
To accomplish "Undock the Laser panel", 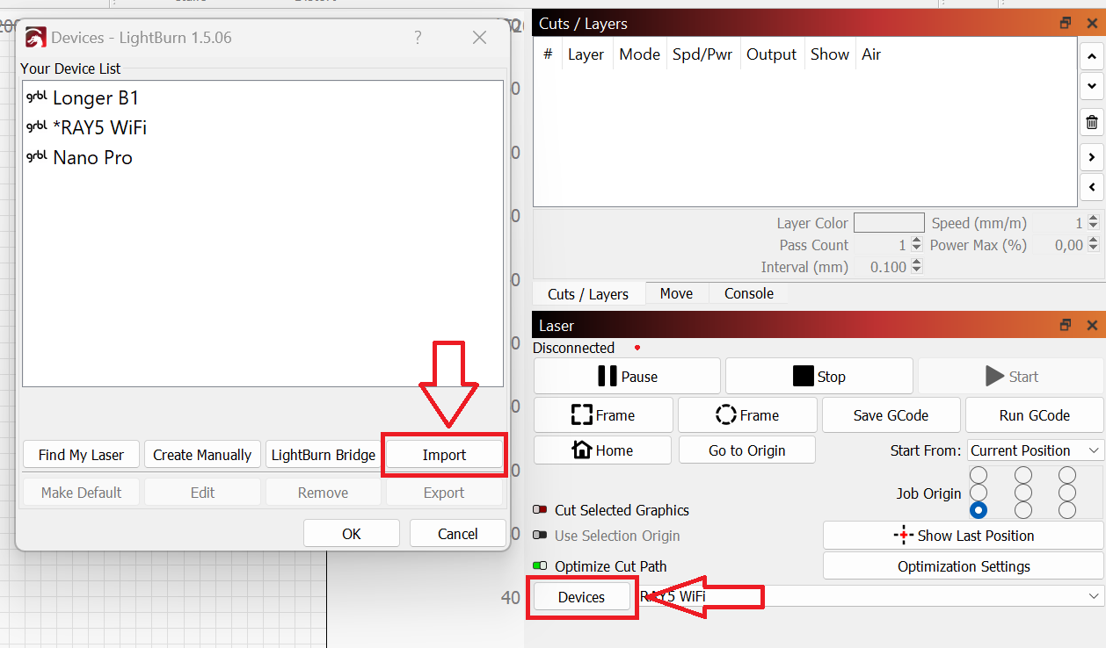I will 1066,325.
